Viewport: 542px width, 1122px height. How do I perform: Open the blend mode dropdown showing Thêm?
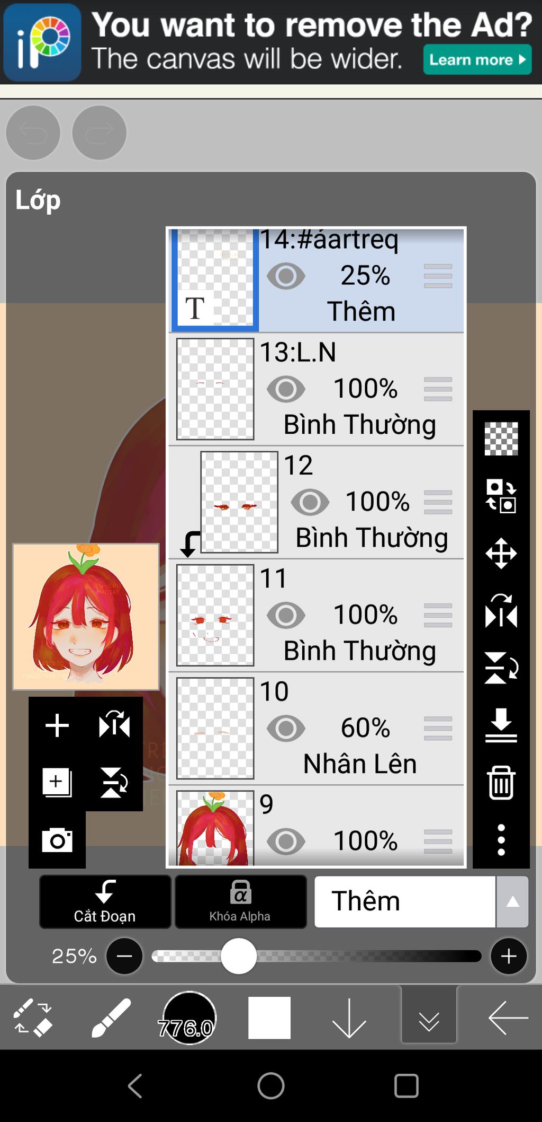pos(405,901)
